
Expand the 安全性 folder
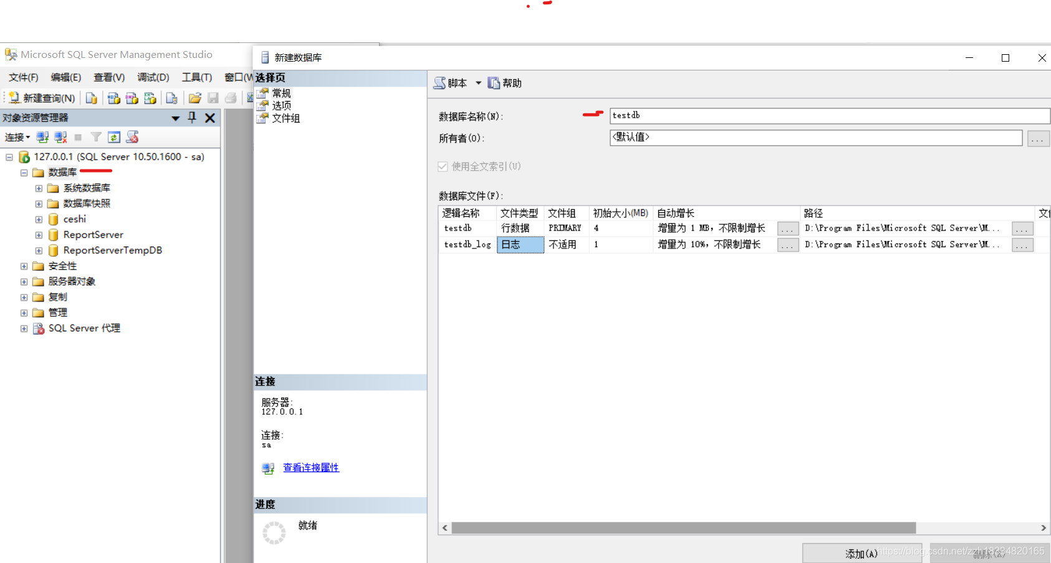(24, 266)
